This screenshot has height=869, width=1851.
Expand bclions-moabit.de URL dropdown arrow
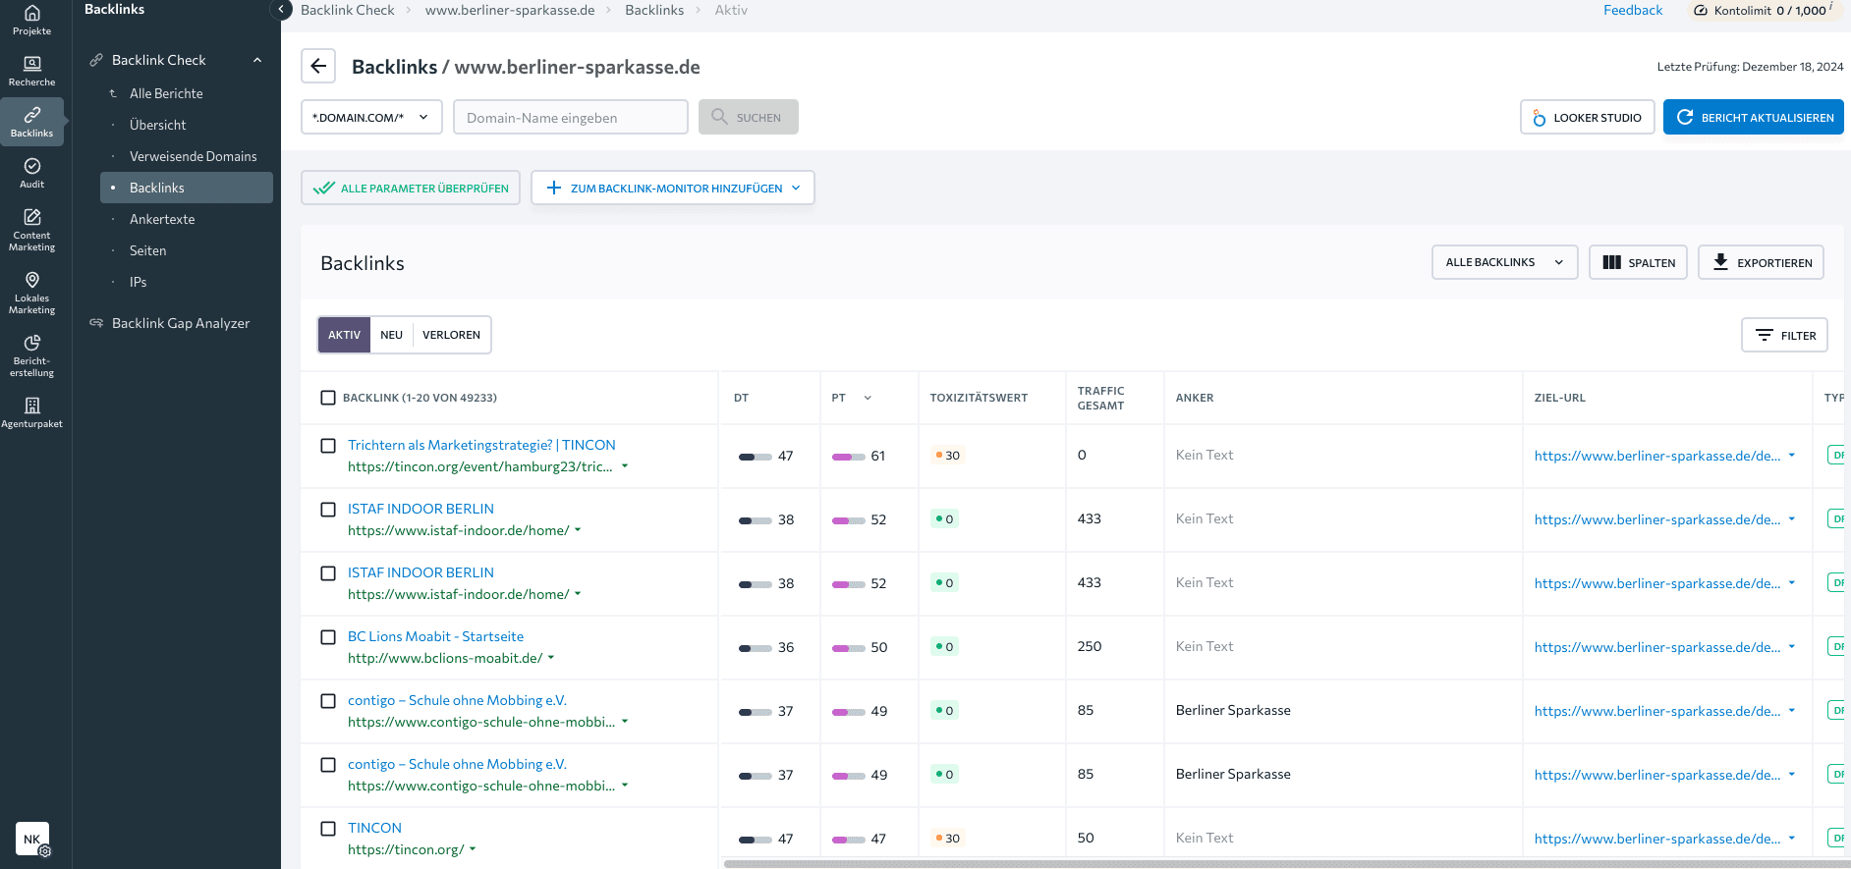click(551, 658)
